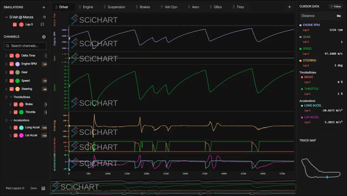The height and width of the screenshot is (196, 347).
Task: Grab drag handle of Throttle/Brake group
Action: pyautogui.click(x=6, y=97)
